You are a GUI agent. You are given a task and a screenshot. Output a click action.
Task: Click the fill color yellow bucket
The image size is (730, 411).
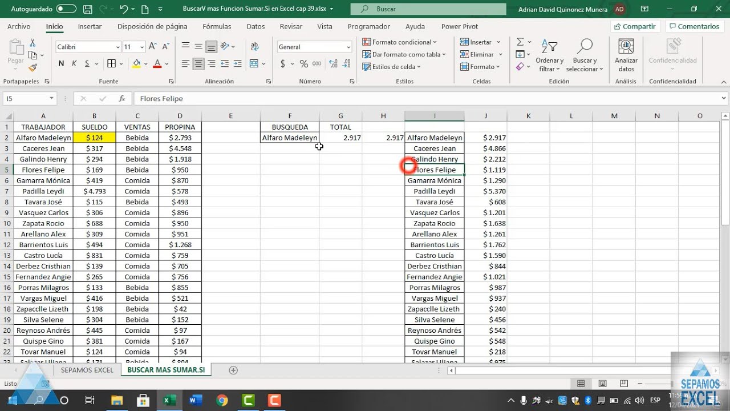point(136,63)
